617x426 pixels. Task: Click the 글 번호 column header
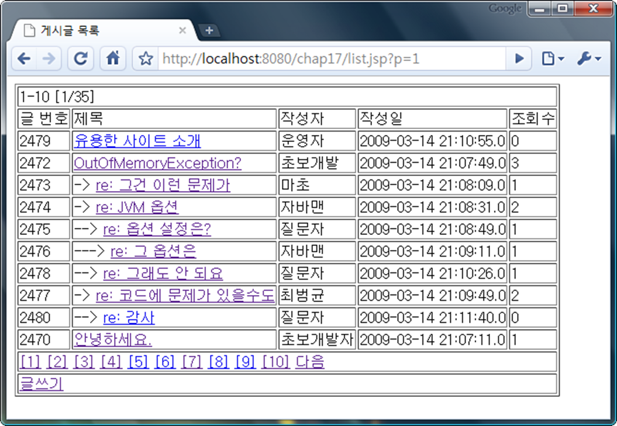click(x=44, y=119)
